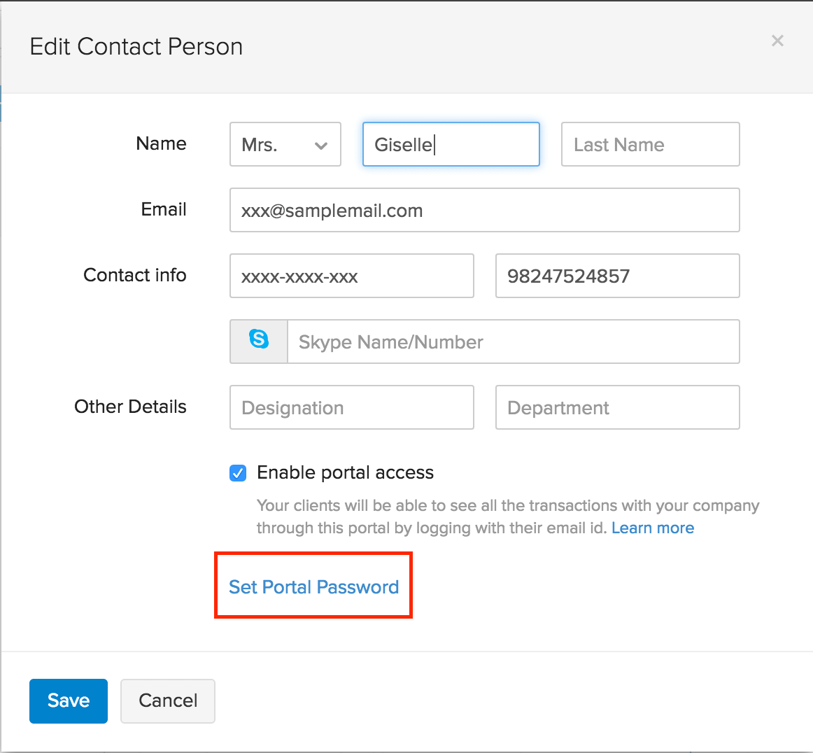The width and height of the screenshot is (813, 753).
Task: Click into the Last Name field
Action: pos(650,145)
